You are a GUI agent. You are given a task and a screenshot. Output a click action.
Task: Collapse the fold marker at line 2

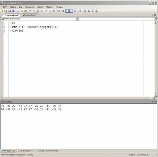10,27
